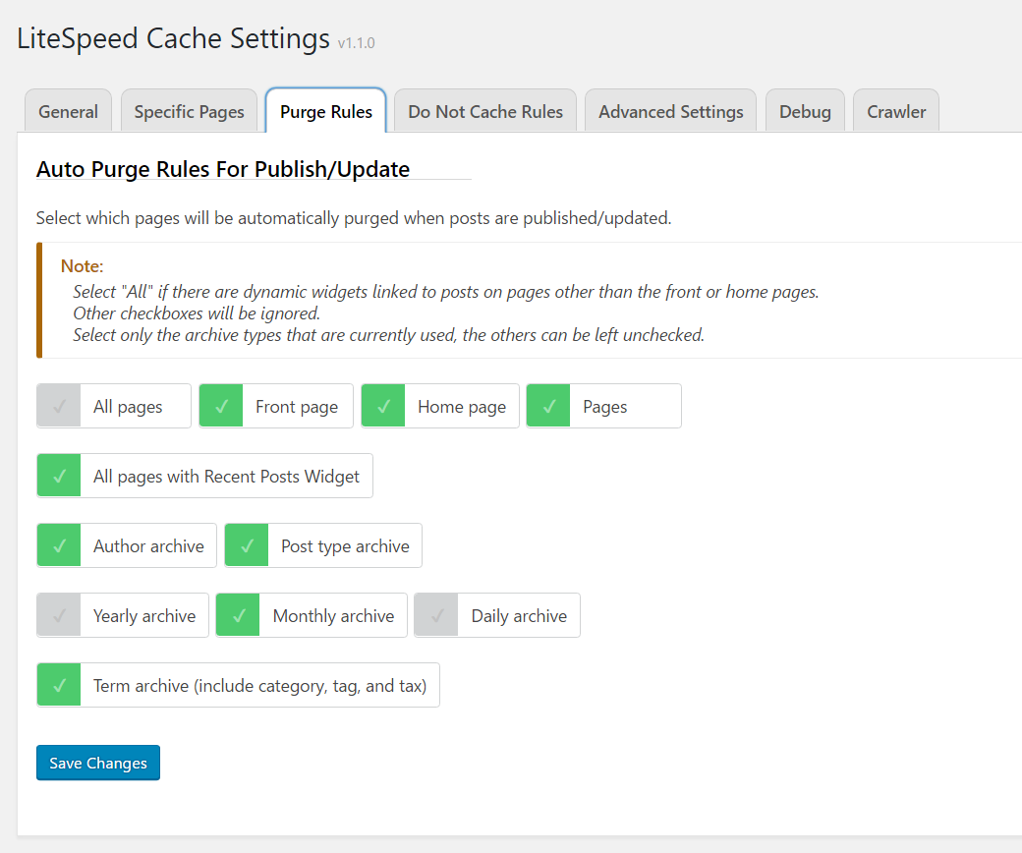Click the 'Other checkboxes will be ignored.' line
Image resolution: width=1022 pixels, height=853 pixels.
coord(197,313)
